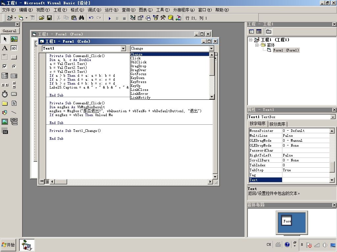This screenshot has height=252, width=337.
Task: Start the program with the blue Run arrow
Action: 110,18
